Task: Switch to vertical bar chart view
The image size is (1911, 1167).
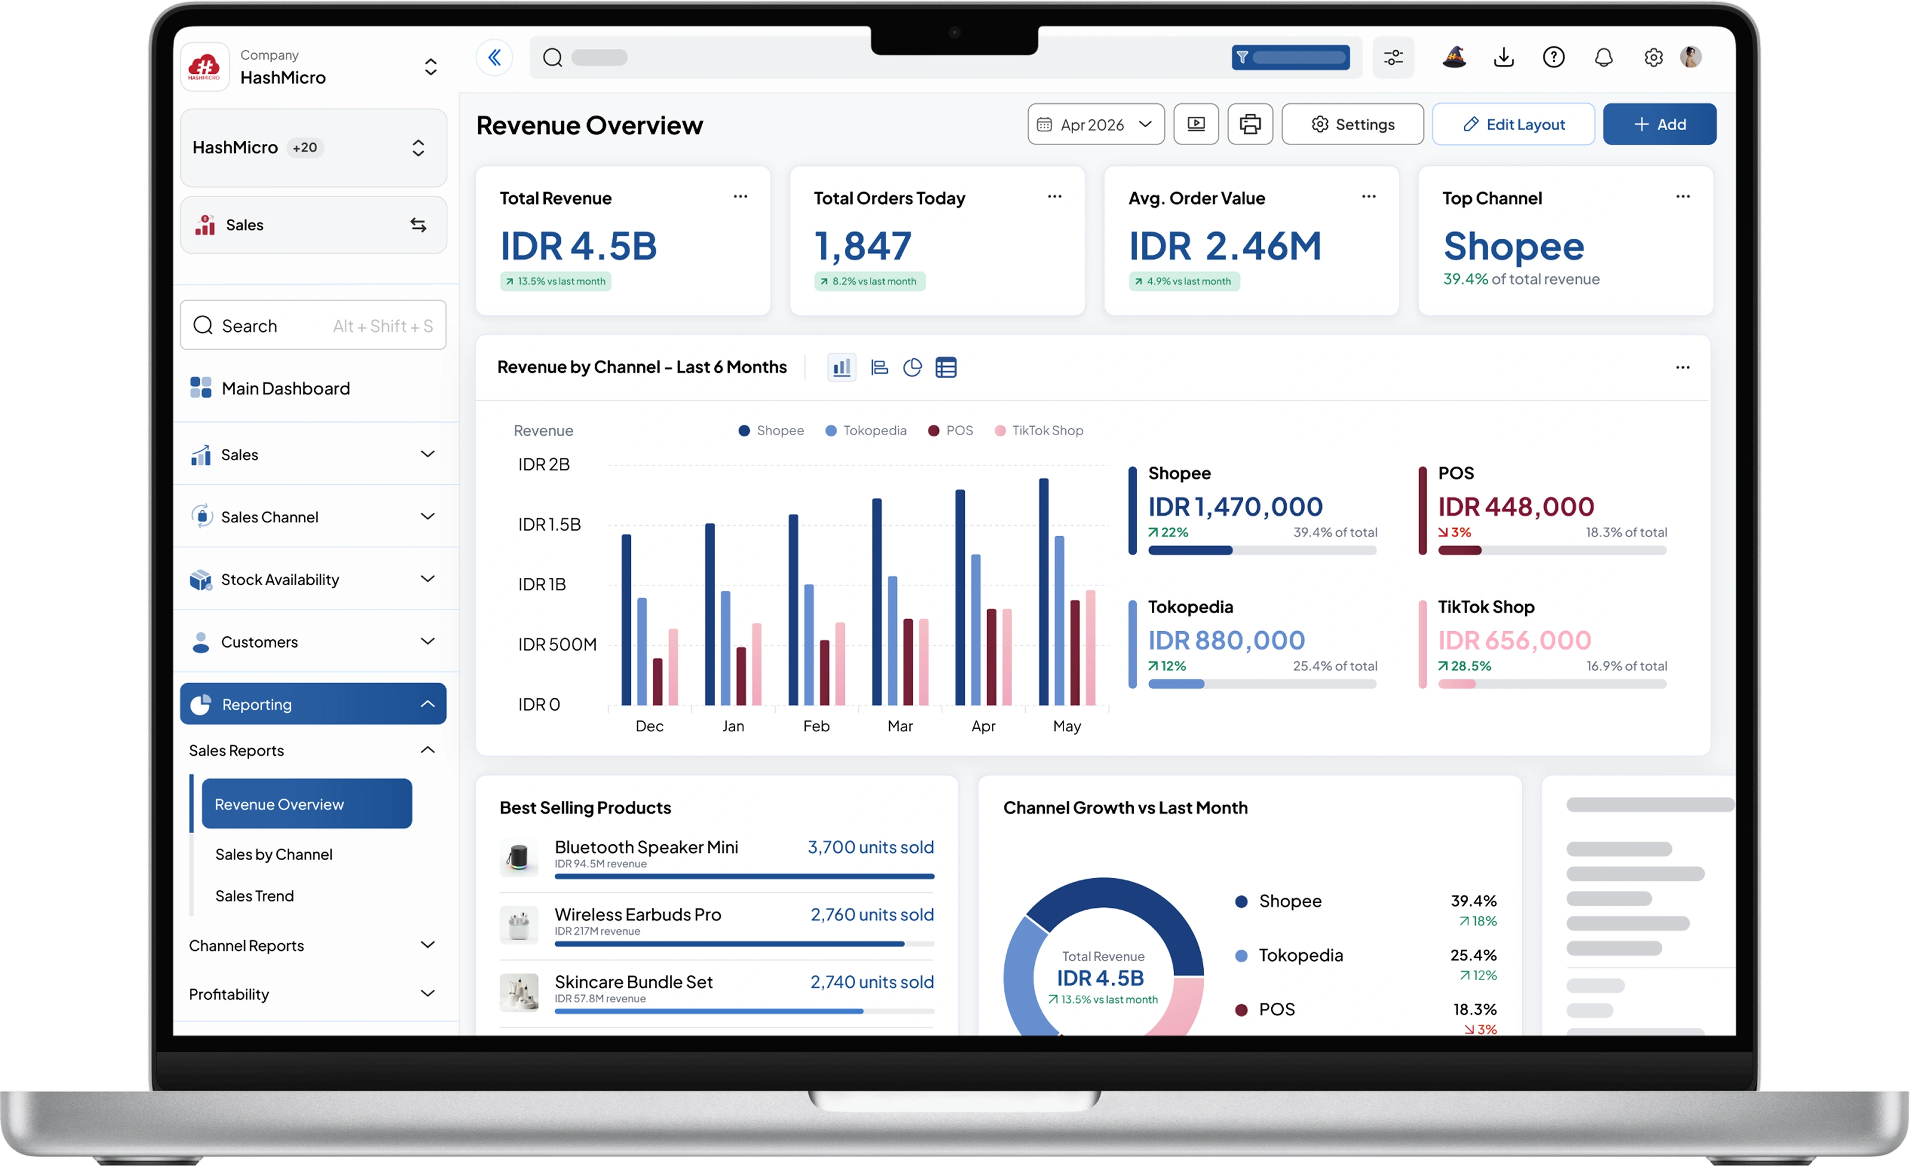Action: pyautogui.click(x=841, y=368)
